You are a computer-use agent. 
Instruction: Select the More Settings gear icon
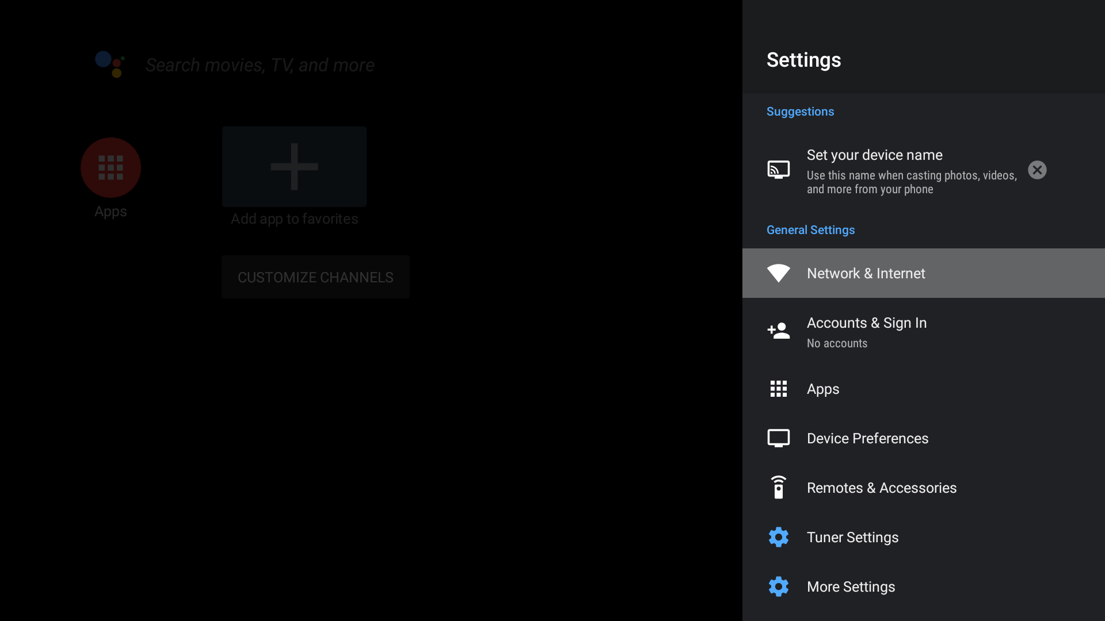click(x=778, y=586)
